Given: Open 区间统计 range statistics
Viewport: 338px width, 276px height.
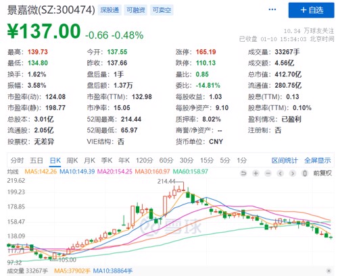Looking at the screenshot, I should coord(285,161).
